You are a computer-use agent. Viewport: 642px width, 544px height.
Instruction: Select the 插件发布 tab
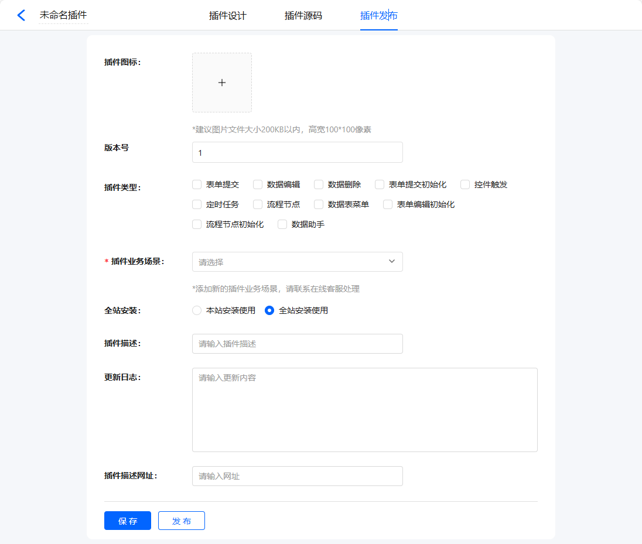pyautogui.click(x=378, y=16)
